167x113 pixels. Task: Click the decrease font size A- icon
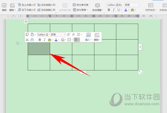point(74,34)
